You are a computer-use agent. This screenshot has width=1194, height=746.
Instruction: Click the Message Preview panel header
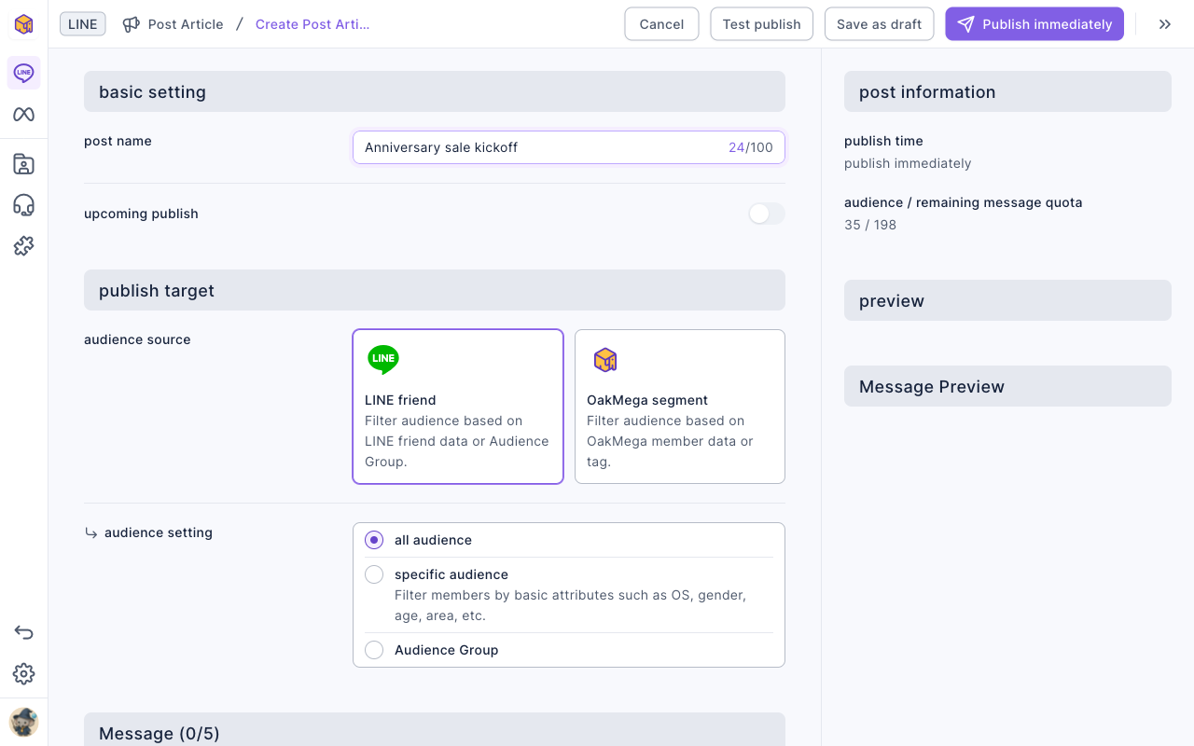1007,386
